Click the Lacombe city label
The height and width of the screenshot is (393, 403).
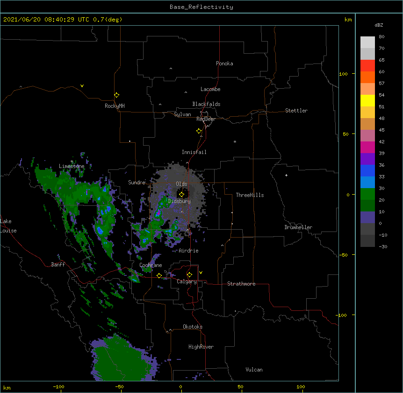tap(210, 89)
